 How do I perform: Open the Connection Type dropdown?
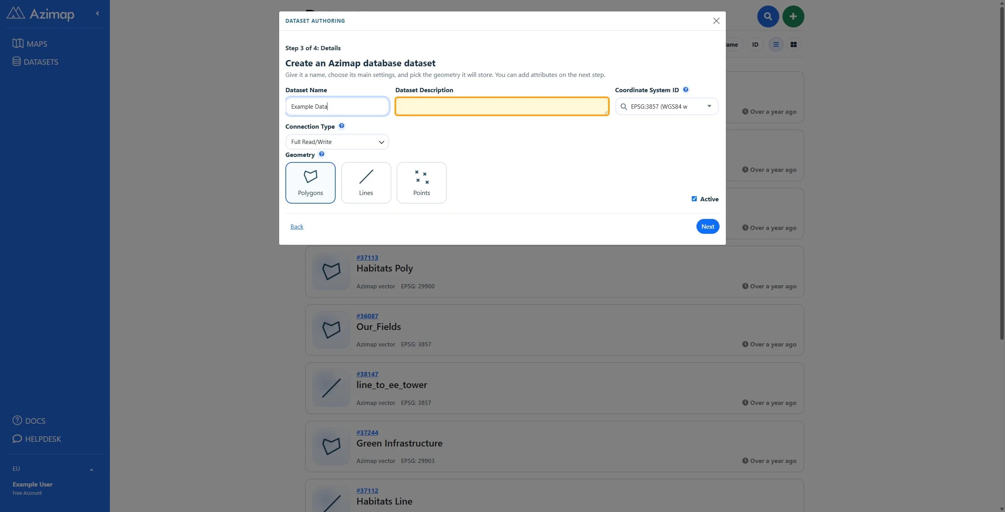click(337, 142)
